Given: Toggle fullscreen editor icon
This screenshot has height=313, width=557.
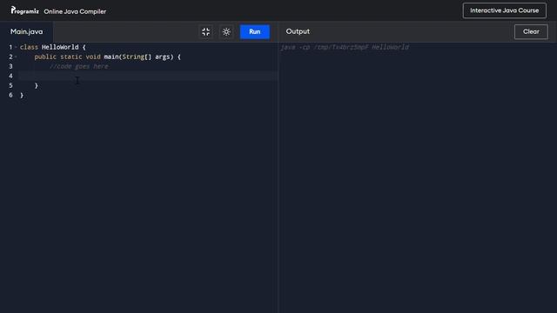Looking at the screenshot, I should [x=205, y=32].
